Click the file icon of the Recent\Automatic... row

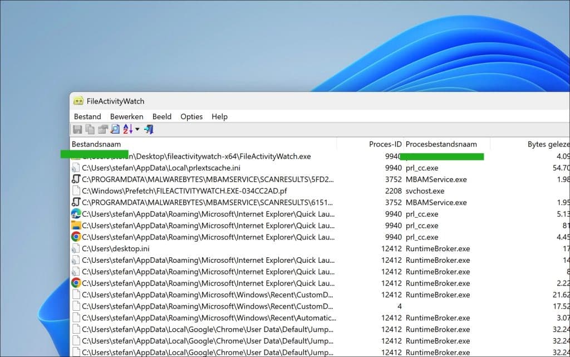point(76,318)
